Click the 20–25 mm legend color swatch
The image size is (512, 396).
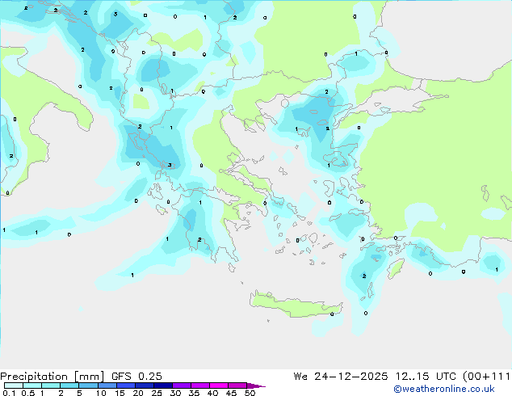point(145,385)
